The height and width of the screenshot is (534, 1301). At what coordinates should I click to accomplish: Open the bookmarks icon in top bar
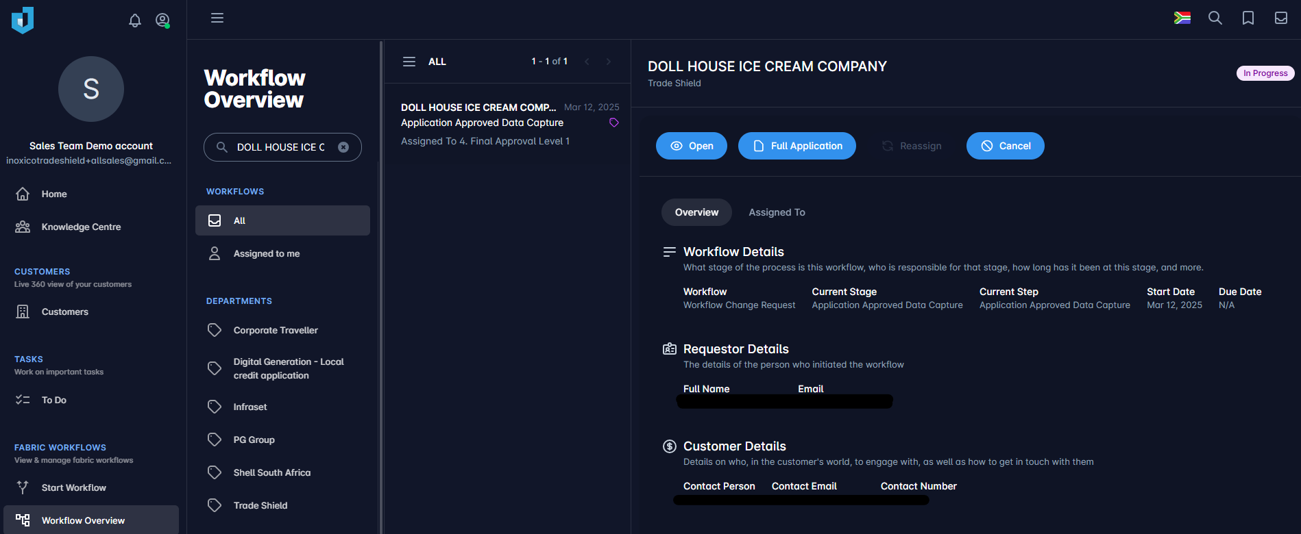point(1248,18)
